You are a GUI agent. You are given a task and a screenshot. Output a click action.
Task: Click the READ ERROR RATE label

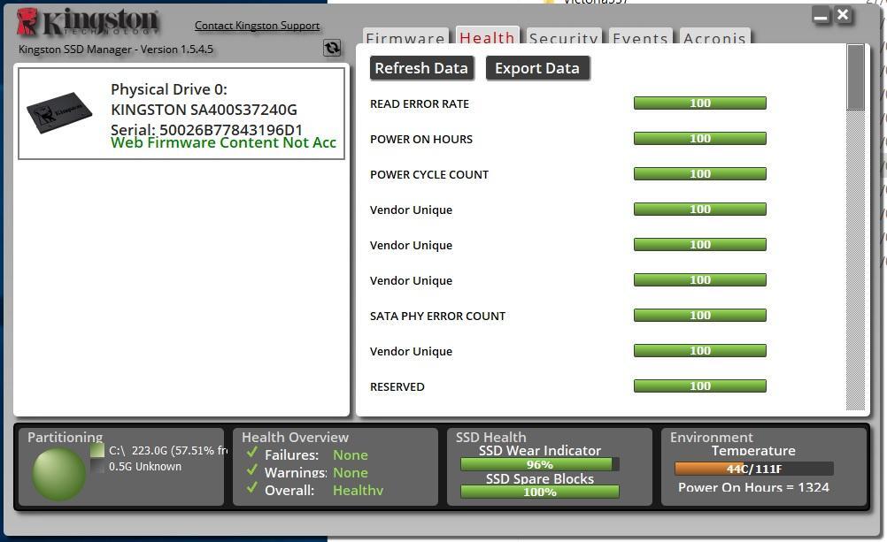[420, 104]
